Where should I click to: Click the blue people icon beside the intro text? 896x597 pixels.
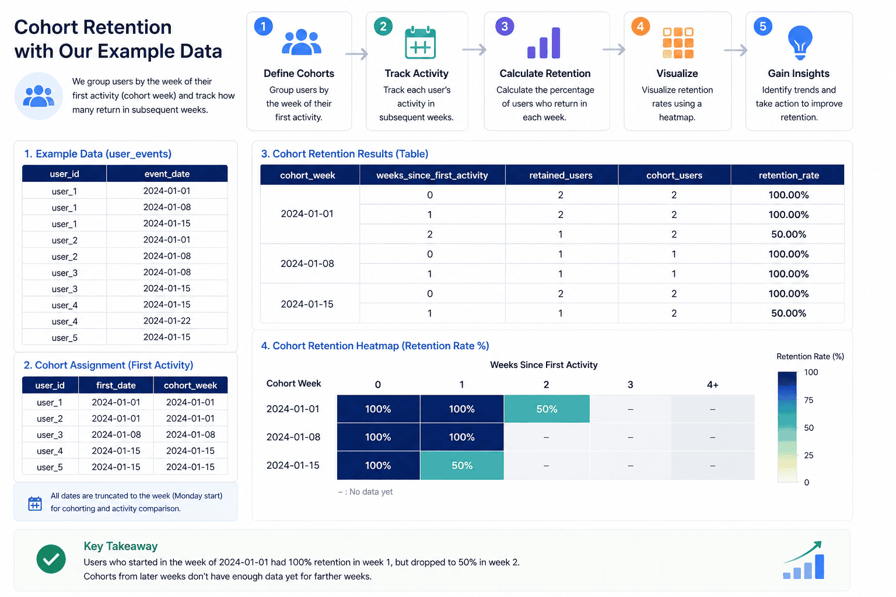click(38, 96)
